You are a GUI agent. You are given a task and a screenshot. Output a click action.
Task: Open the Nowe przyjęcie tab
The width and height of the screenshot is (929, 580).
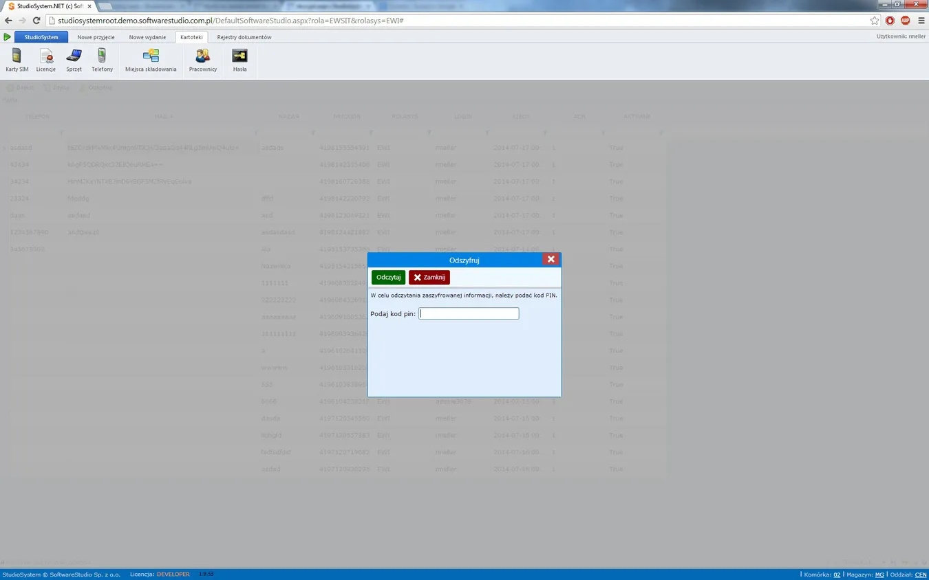tap(96, 37)
